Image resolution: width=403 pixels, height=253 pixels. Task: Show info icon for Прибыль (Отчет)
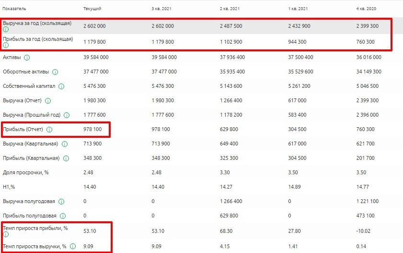(x=49, y=130)
